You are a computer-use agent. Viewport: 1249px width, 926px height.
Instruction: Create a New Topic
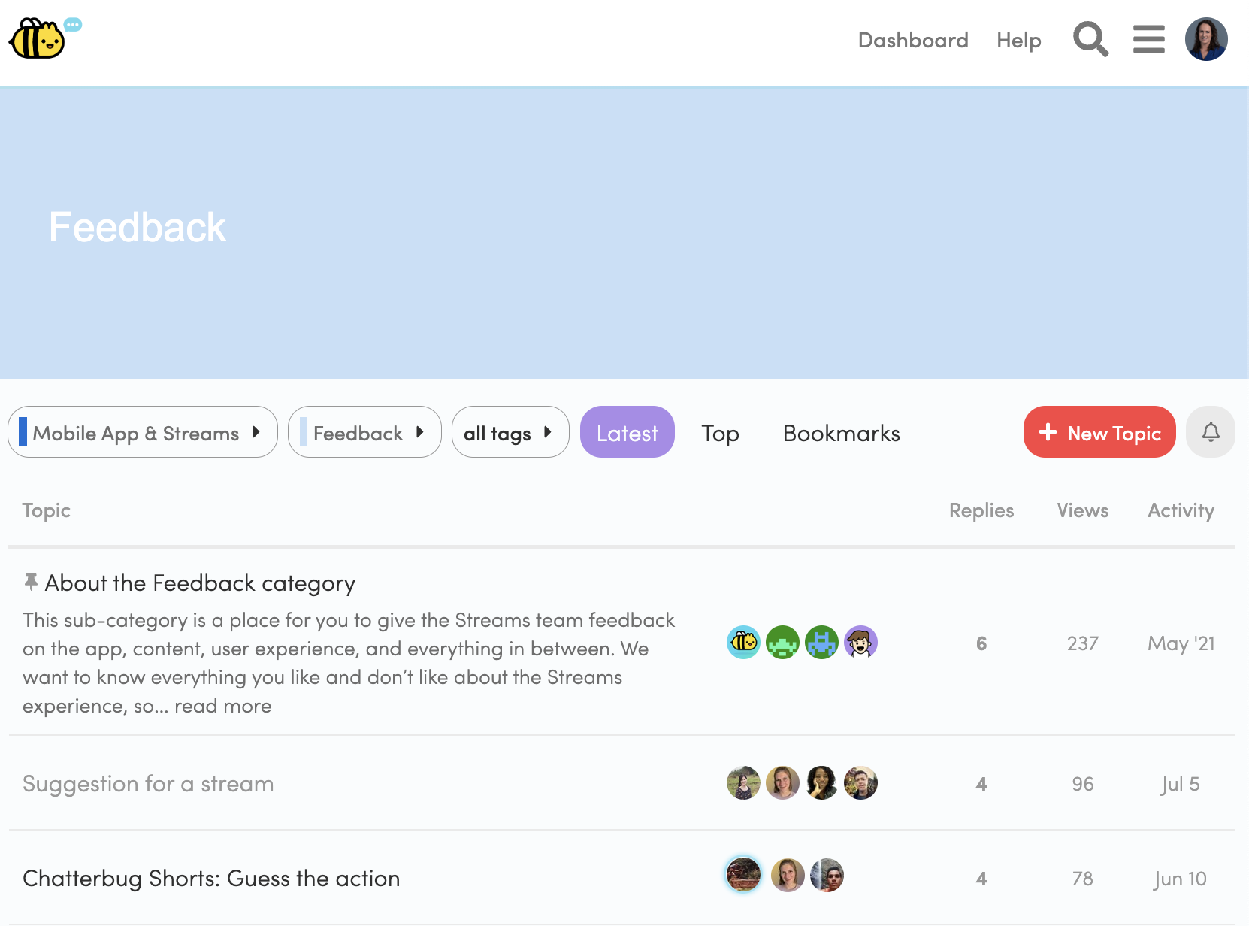(1099, 433)
